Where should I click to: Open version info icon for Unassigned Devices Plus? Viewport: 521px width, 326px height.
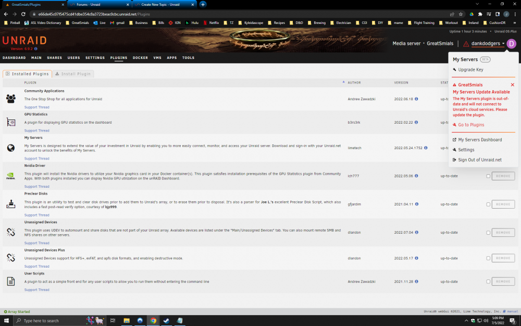(x=416, y=258)
